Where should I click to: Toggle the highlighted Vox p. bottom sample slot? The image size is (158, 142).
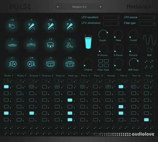(146, 120)
